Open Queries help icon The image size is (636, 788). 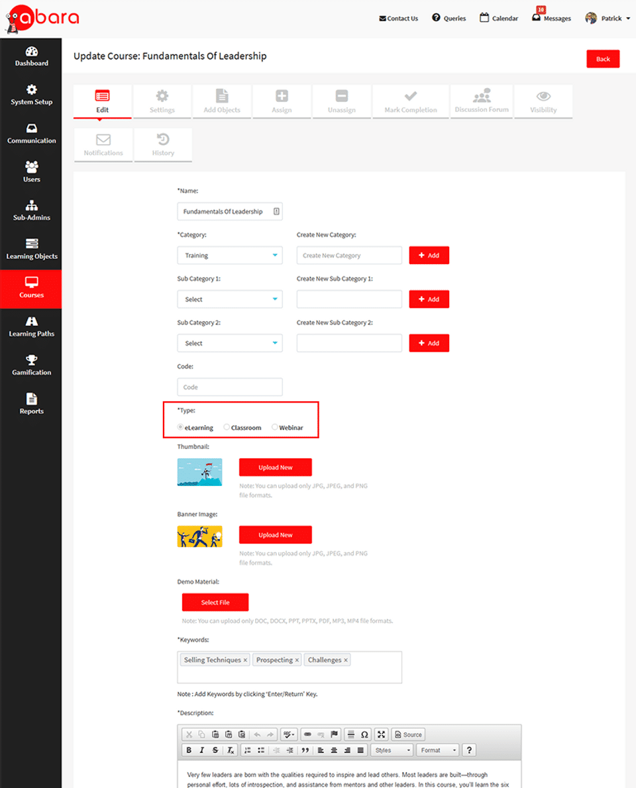[x=436, y=18]
